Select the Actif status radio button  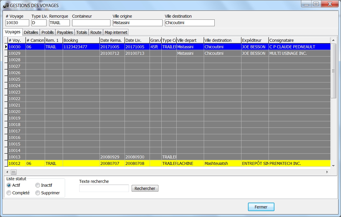[9, 185]
